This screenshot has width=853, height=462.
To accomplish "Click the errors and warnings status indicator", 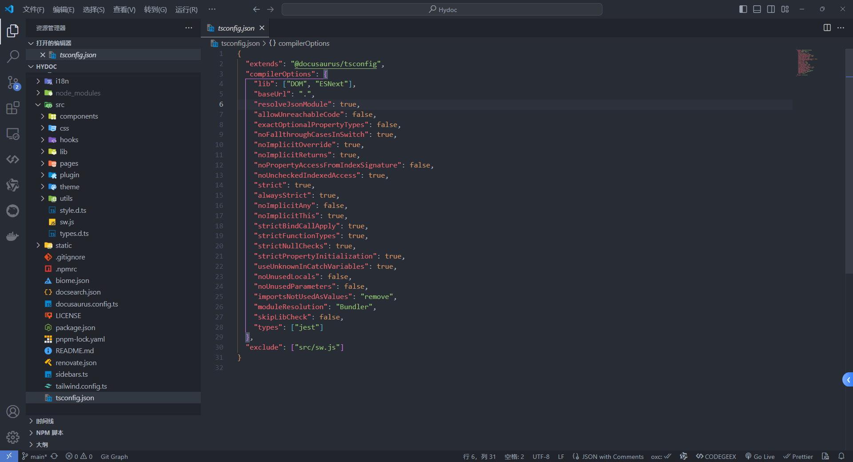I will pos(79,456).
